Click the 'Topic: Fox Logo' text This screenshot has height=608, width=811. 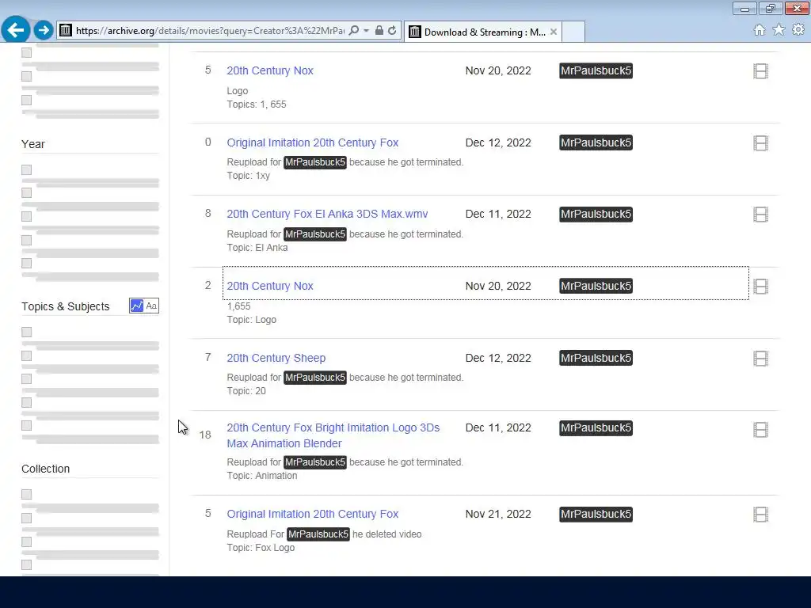pos(261,548)
